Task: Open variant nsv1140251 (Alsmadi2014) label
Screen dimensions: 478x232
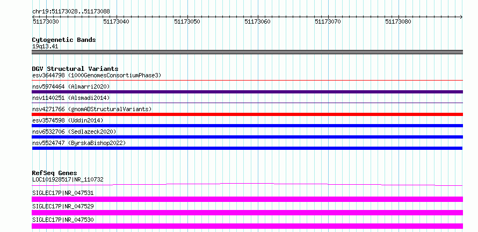Action: (x=71, y=98)
